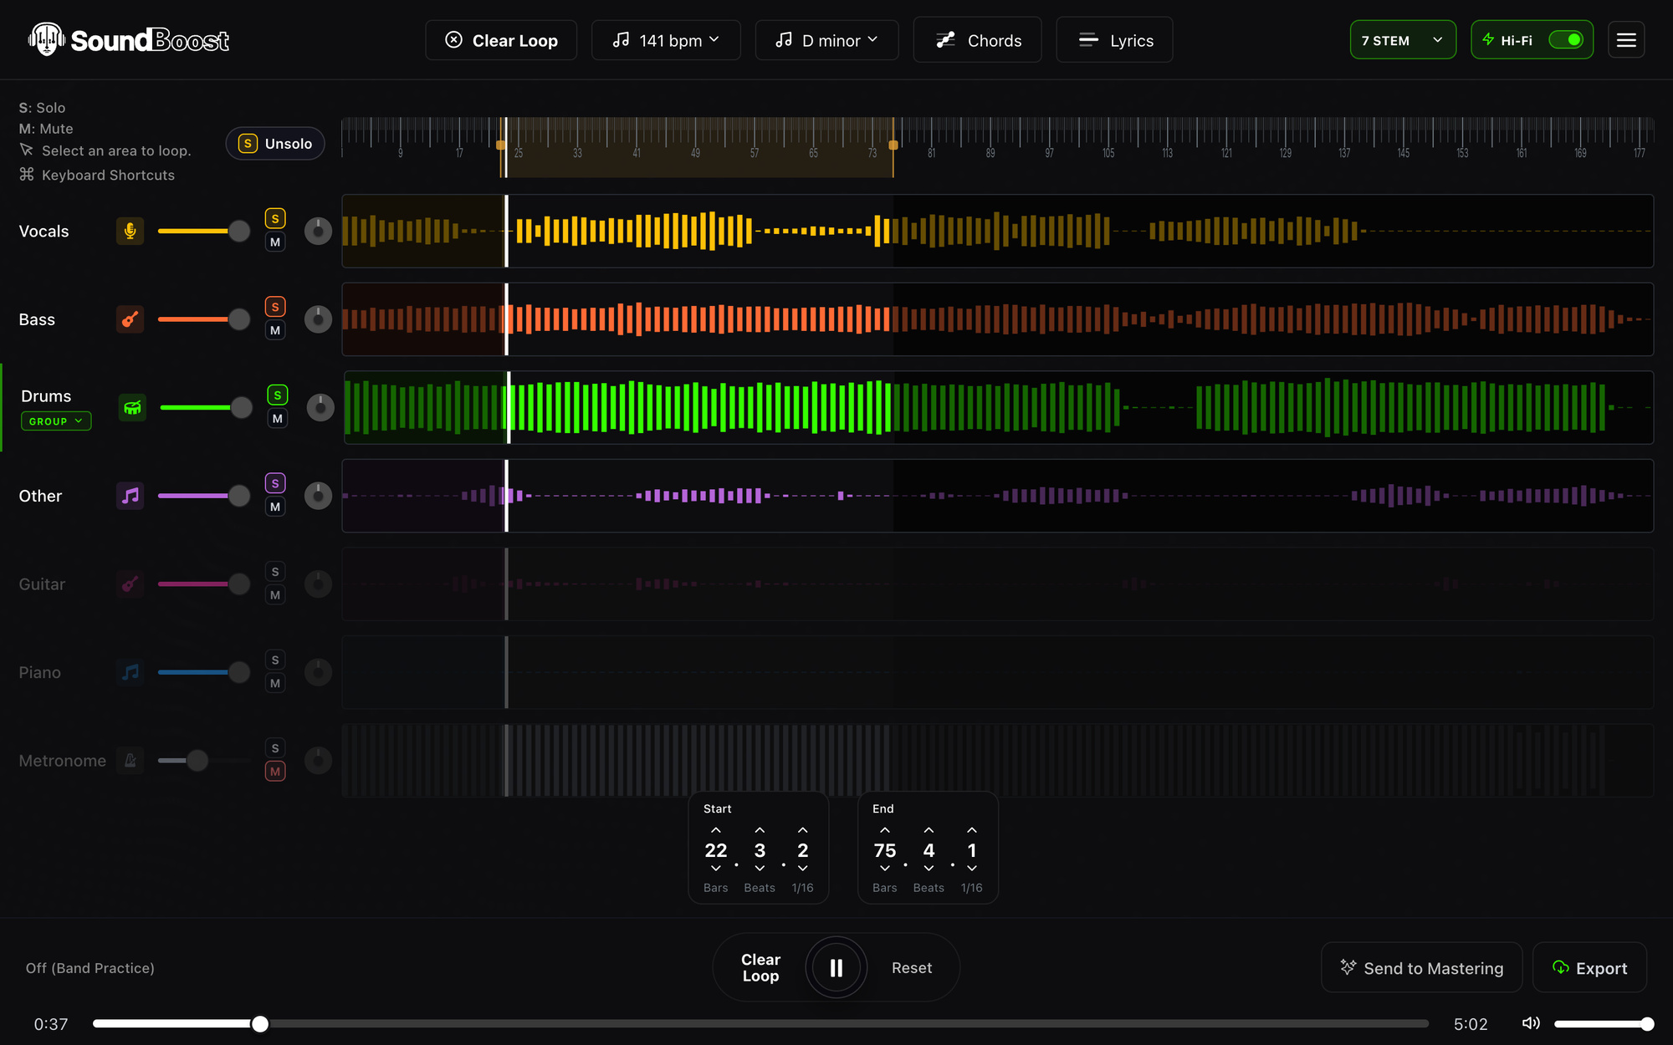Toggle solo on Drums track
Image resolution: width=1673 pixels, height=1045 pixels.
click(278, 395)
